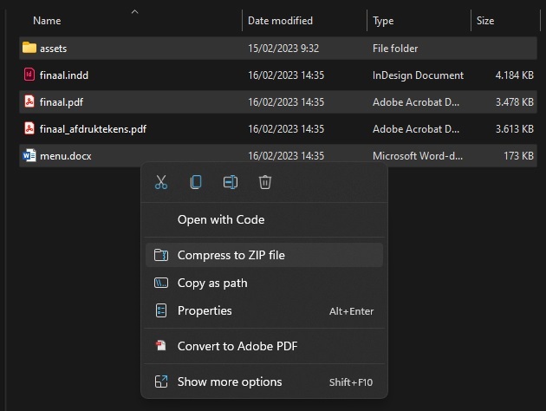The width and height of the screenshot is (546, 411).
Task: Select file finaal.pdf
Action: point(62,102)
